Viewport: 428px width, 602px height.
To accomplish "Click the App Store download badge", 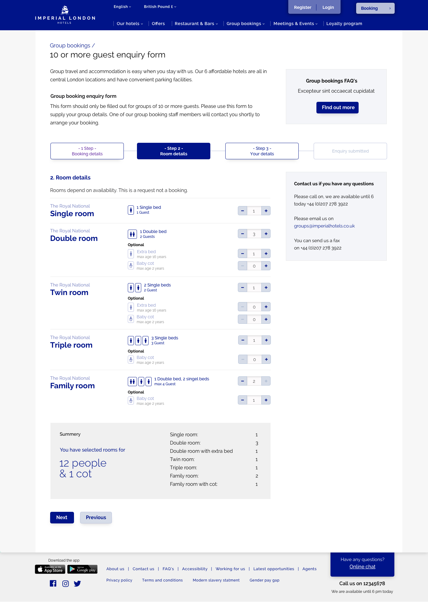I will (50, 569).
